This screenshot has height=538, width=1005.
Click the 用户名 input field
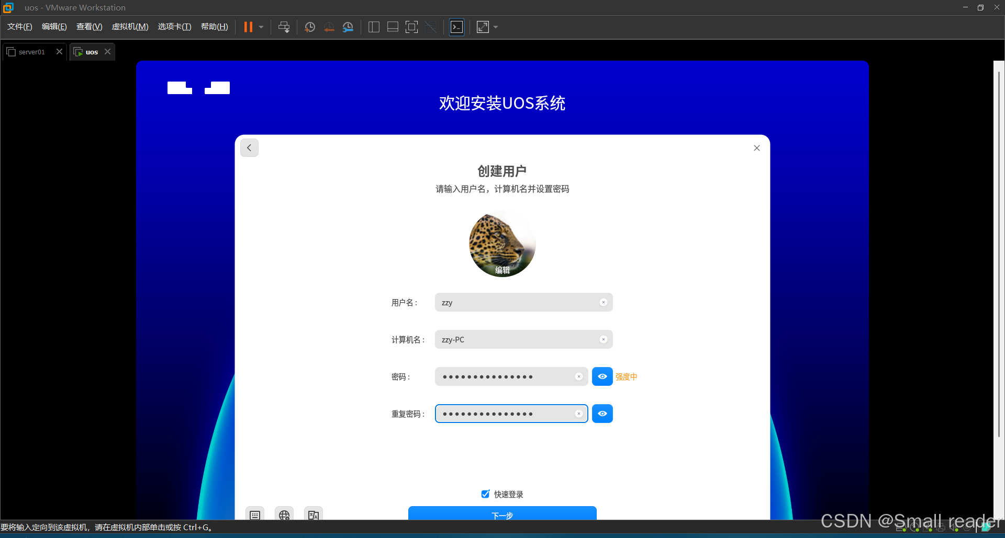[x=523, y=302]
